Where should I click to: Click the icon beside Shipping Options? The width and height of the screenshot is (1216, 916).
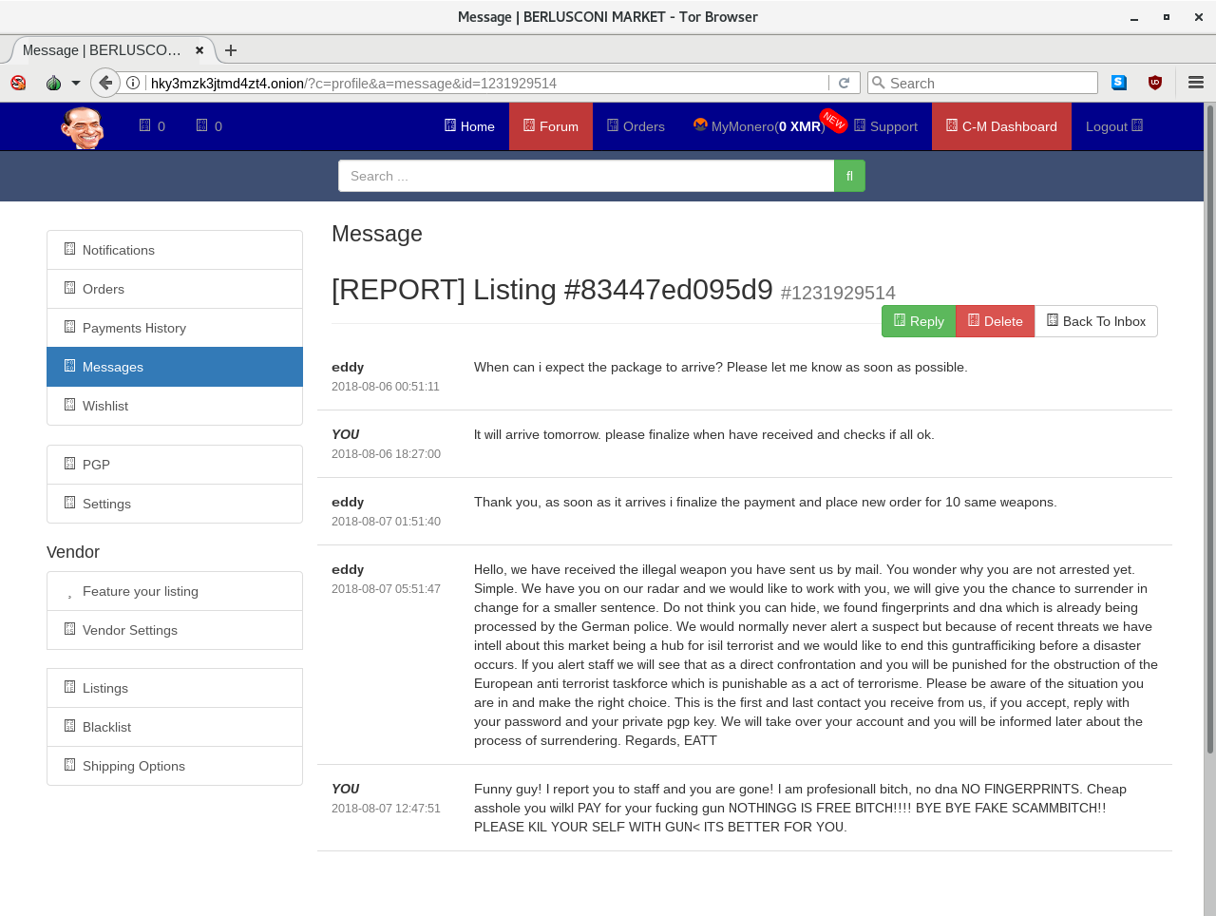[69, 765]
